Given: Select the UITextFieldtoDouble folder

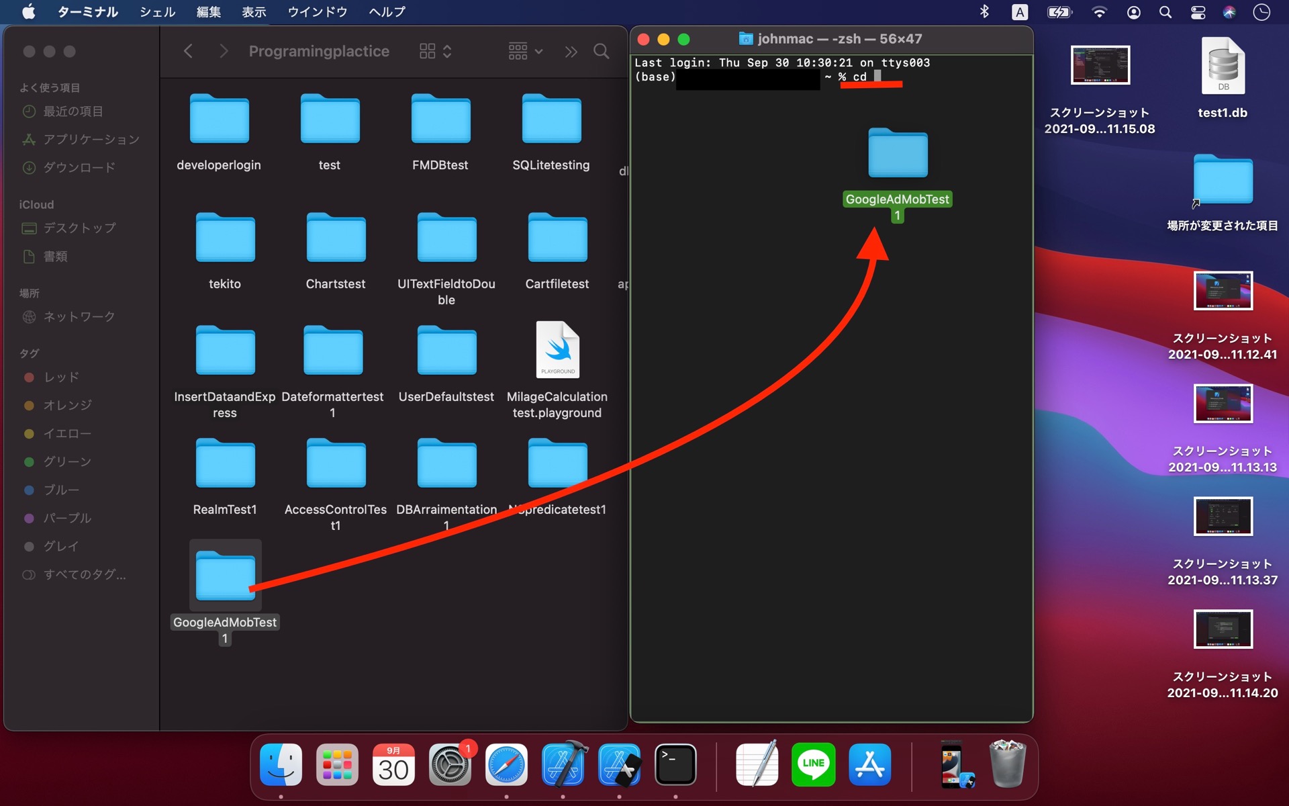Looking at the screenshot, I should click(x=446, y=238).
